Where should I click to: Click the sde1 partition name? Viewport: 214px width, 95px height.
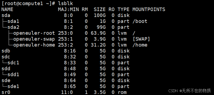[x=13, y=87]
